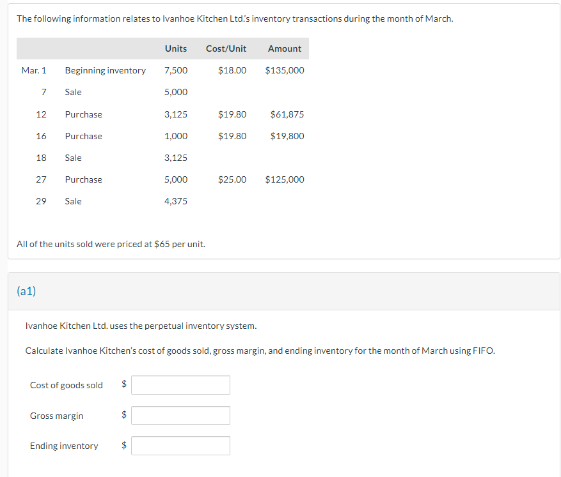Click the Amount column header
Screen dimensions: 561x477
pos(285,49)
